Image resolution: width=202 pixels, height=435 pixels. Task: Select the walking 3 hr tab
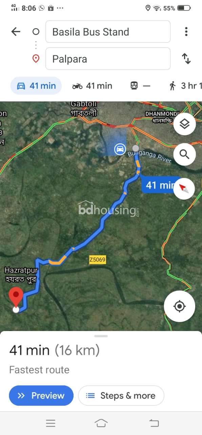tap(185, 86)
